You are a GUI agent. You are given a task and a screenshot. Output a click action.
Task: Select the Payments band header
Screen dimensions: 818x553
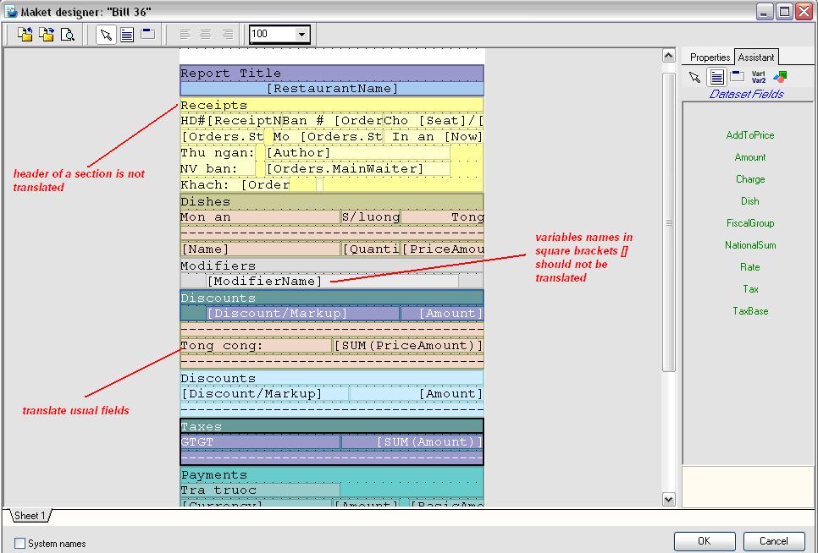point(332,475)
